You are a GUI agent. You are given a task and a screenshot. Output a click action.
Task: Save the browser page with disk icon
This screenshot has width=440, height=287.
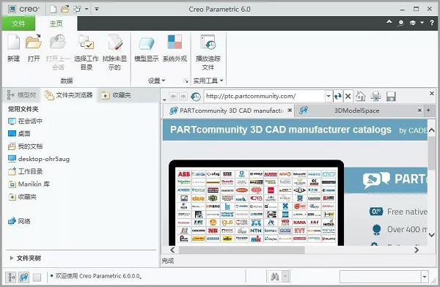click(391, 97)
